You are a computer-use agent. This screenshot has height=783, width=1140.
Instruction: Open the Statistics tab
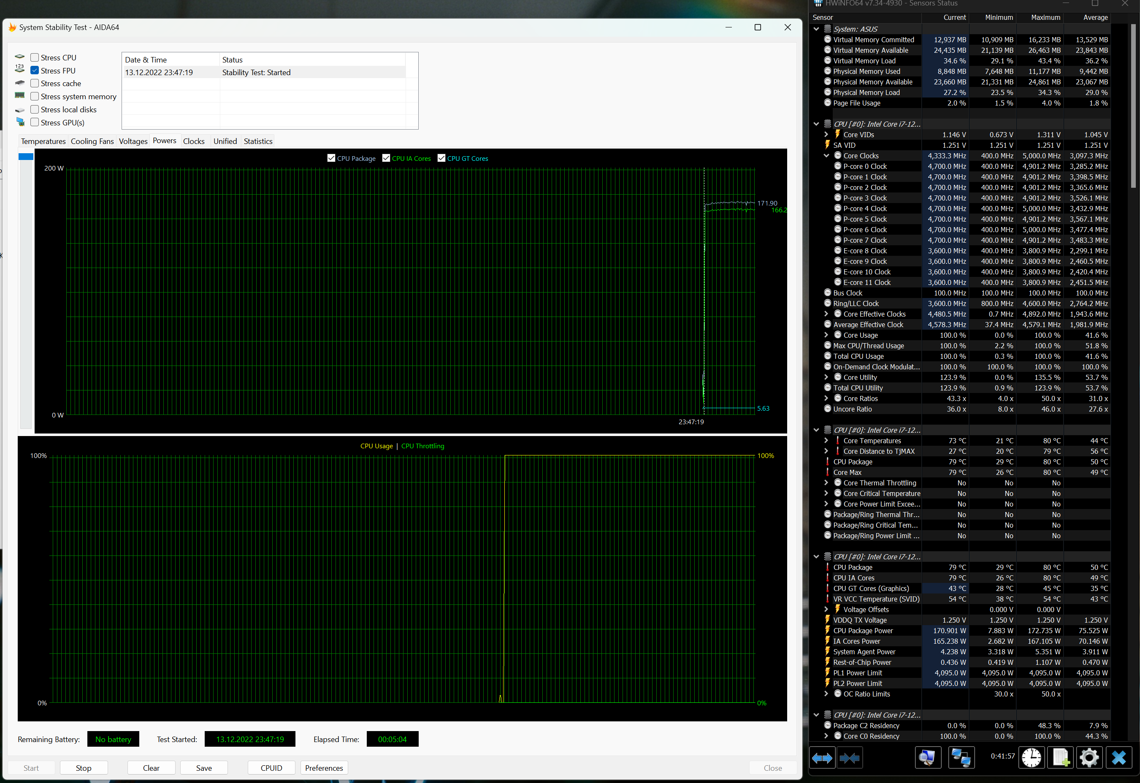tap(258, 141)
